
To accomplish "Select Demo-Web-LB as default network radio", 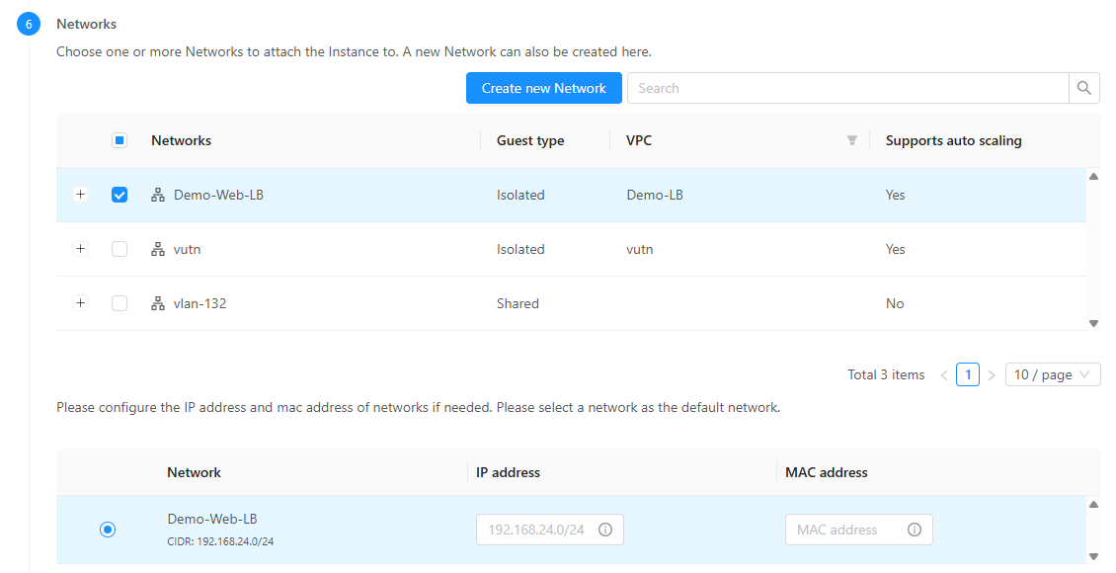I will [x=108, y=530].
